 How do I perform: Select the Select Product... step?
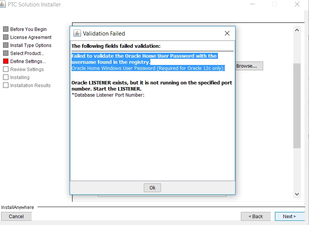27,53
